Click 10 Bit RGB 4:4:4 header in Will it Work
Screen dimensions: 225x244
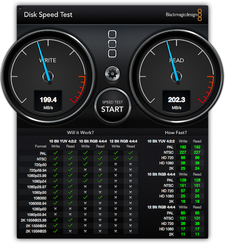click(93, 141)
